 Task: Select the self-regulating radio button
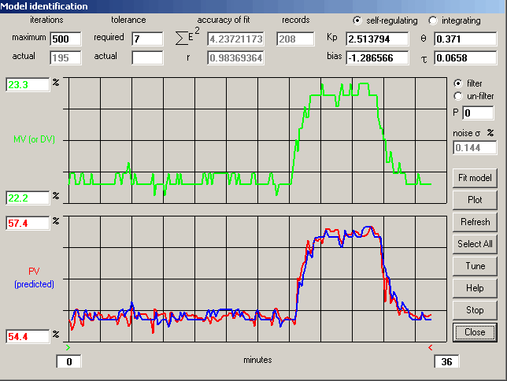358,20
